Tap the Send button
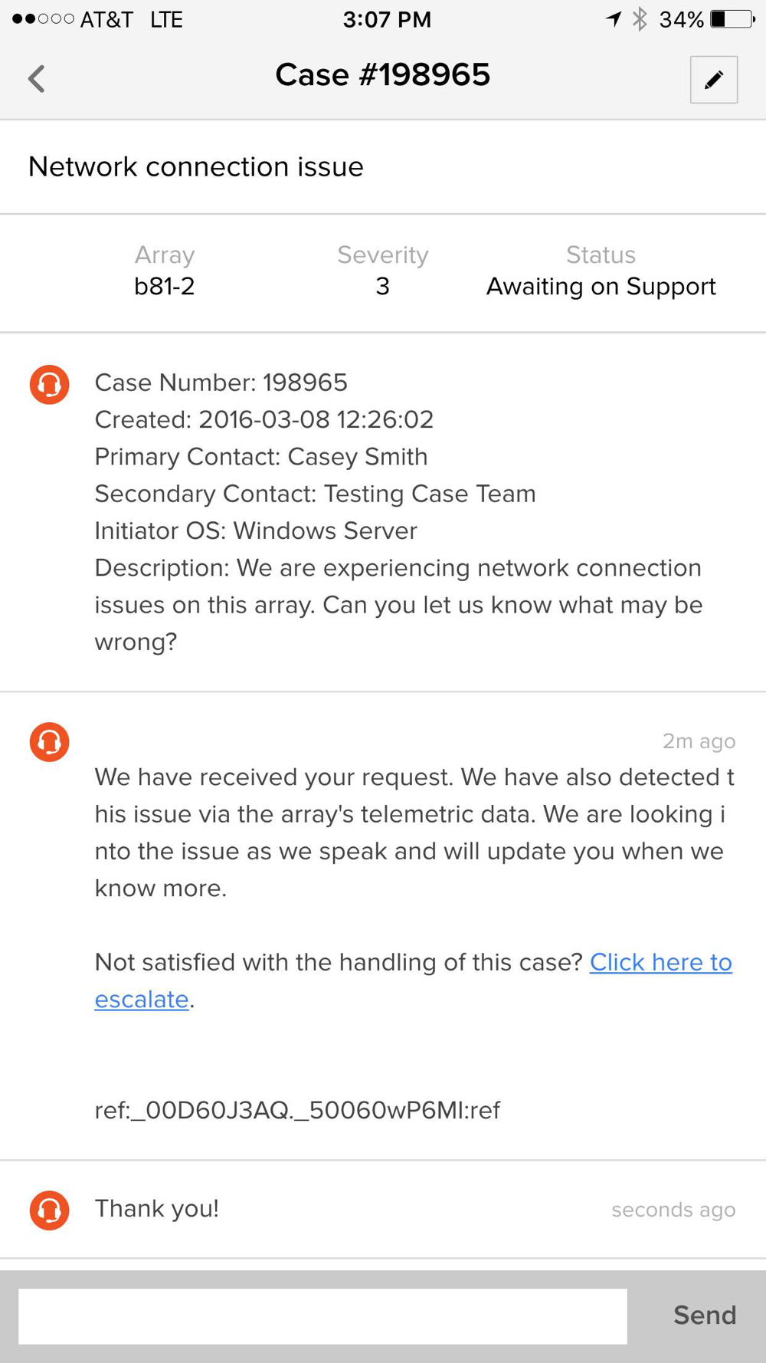 pyautogui.click(x=705, y=1315)
